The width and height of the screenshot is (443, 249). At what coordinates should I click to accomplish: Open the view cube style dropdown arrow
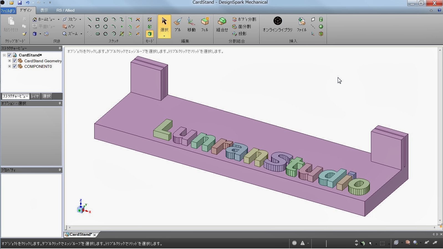40,34
